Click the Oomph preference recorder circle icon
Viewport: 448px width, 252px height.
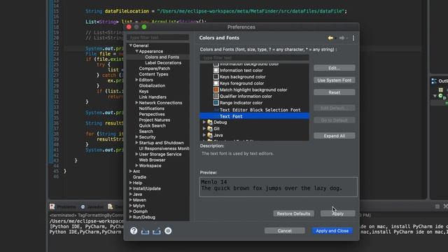[x=168, y=231]
